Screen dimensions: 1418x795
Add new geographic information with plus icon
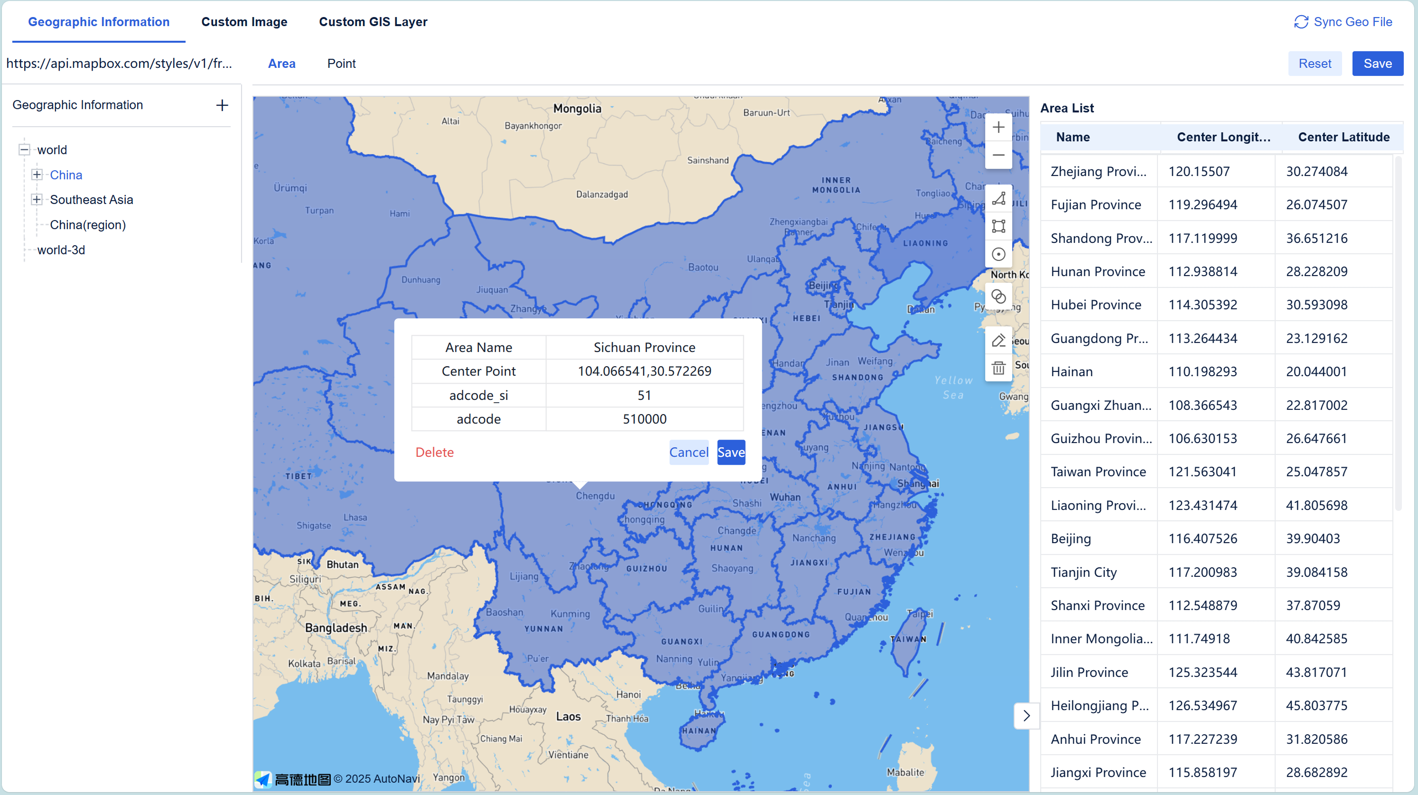(222, 105)
